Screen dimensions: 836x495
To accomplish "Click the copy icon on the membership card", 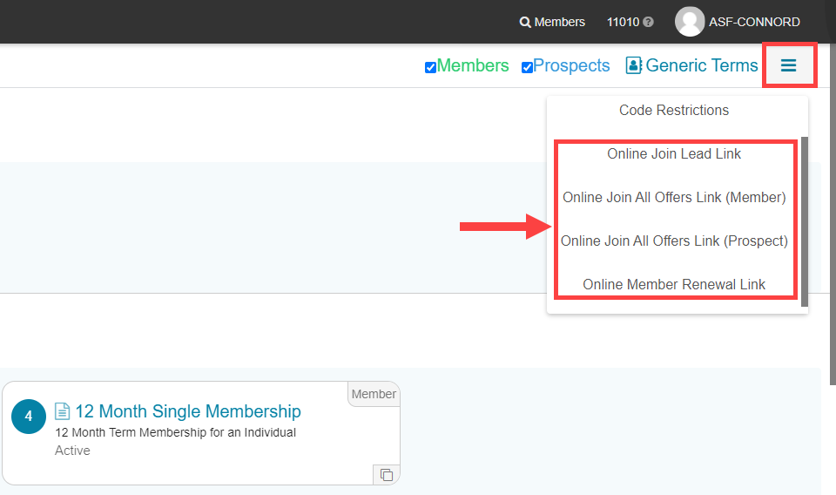I will pos(387,475).
